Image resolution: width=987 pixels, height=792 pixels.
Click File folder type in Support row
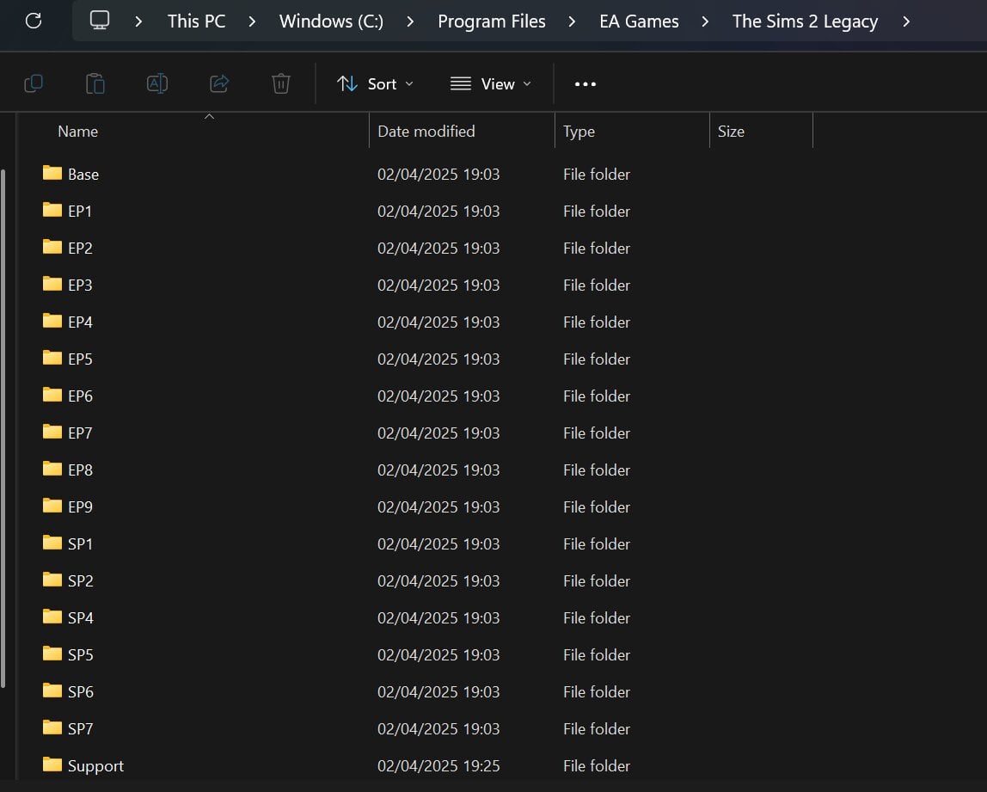tap(596, 765)
